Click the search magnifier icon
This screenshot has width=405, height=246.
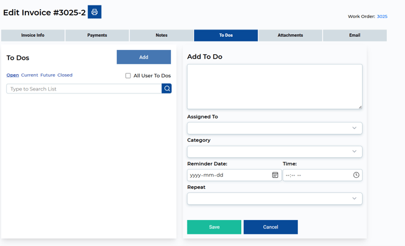click(167, 89)
